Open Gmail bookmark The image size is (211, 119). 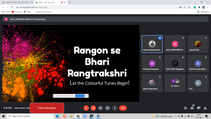coord(6,12)
